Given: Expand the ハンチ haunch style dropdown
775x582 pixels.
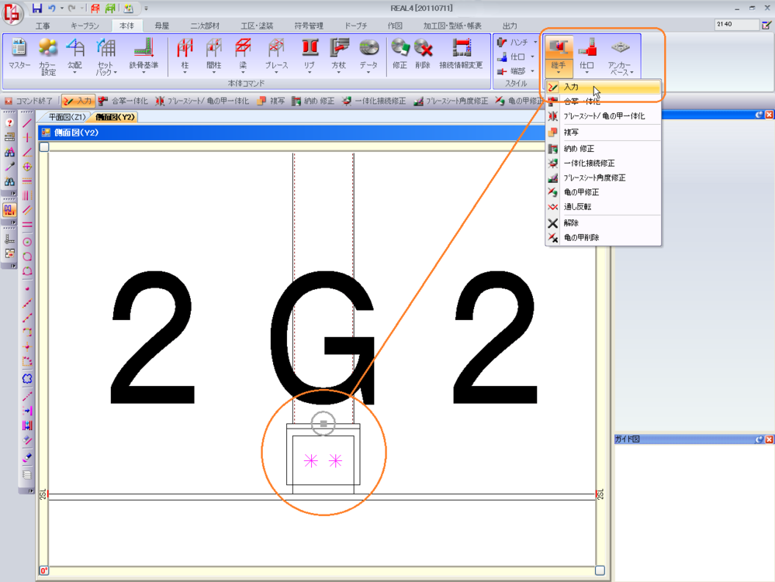Looking at the screenshot, I should (x=535, y=43).
